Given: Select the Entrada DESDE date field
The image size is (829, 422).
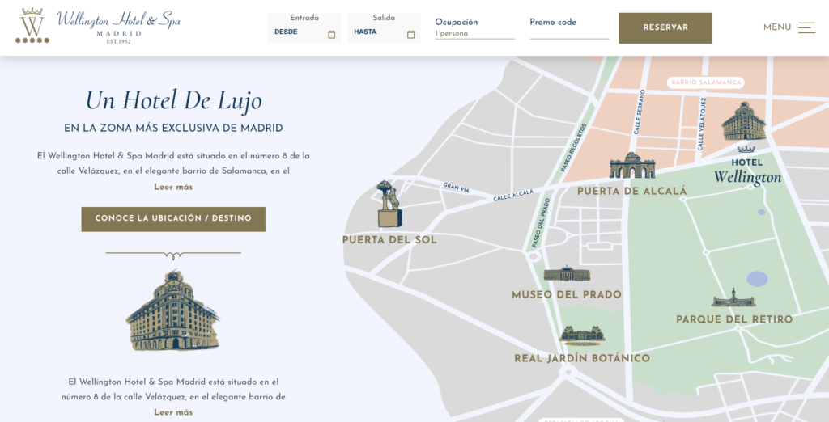Looking at the screenshot, I should coord(304,28).
